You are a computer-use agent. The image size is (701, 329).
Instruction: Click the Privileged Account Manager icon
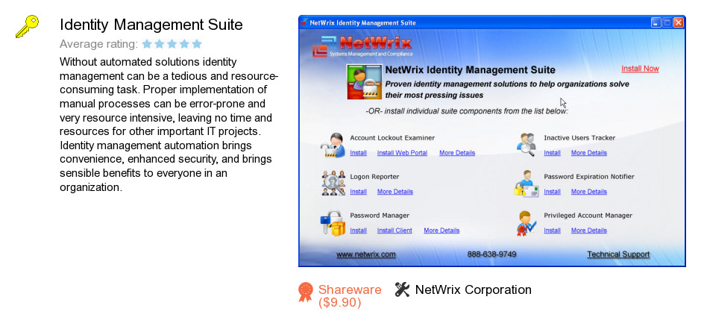pyautogui.click(x=526, y=223)
